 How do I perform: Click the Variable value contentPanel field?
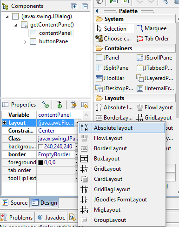point(59,115)
